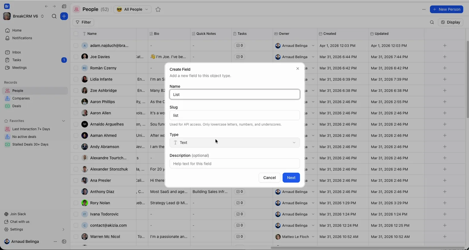
Task: Select the Warren Mc Nicol row checkbox
Action: (76, 237)
